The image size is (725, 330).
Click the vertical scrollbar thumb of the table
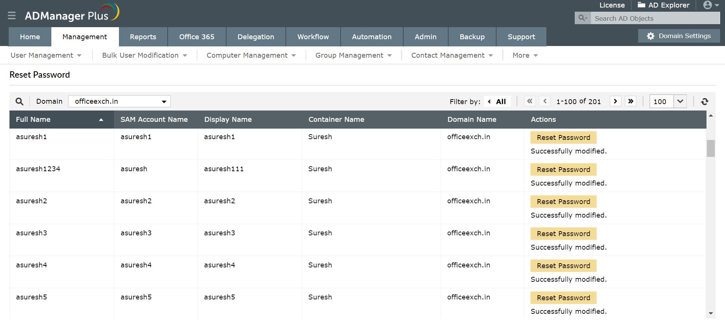[711, 148]
